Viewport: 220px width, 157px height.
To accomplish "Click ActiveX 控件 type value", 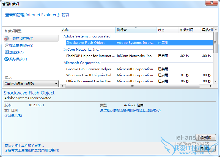I will click(x=134, y=105).
